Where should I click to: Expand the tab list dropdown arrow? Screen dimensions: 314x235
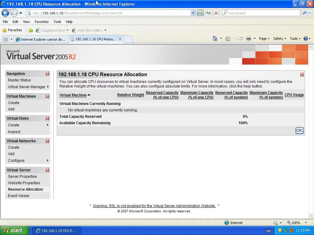tap(11, 39)
